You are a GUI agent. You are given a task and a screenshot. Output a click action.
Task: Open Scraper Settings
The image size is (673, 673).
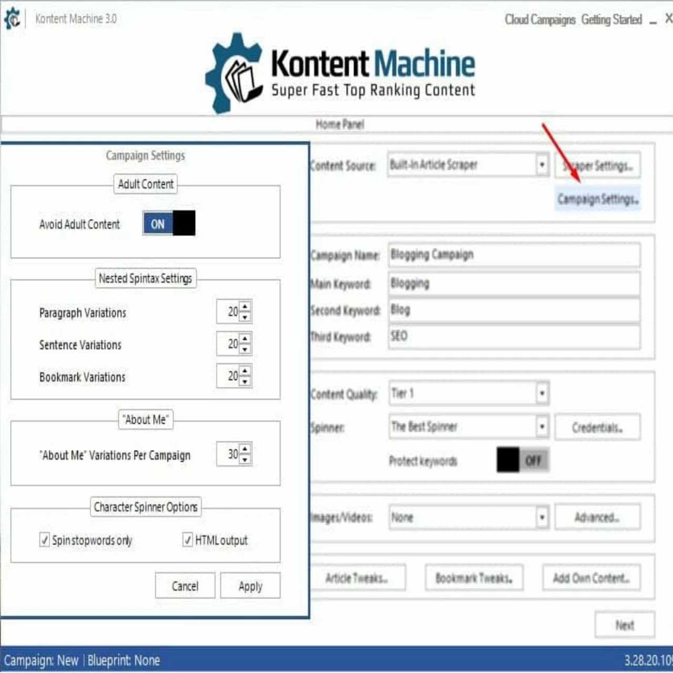[597, 166]
